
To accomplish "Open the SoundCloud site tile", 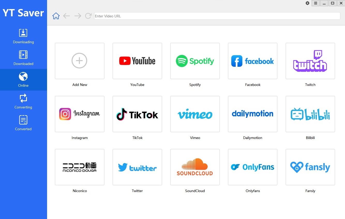I will click(195, 167).
